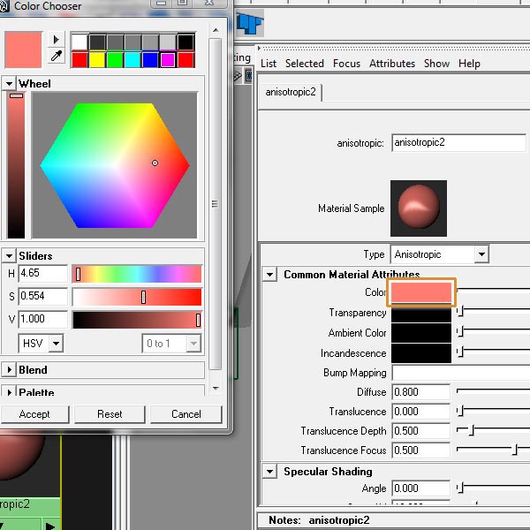This screenshot has width=530, height=530.
Task: Click the H value field
Action: (43, 274)
